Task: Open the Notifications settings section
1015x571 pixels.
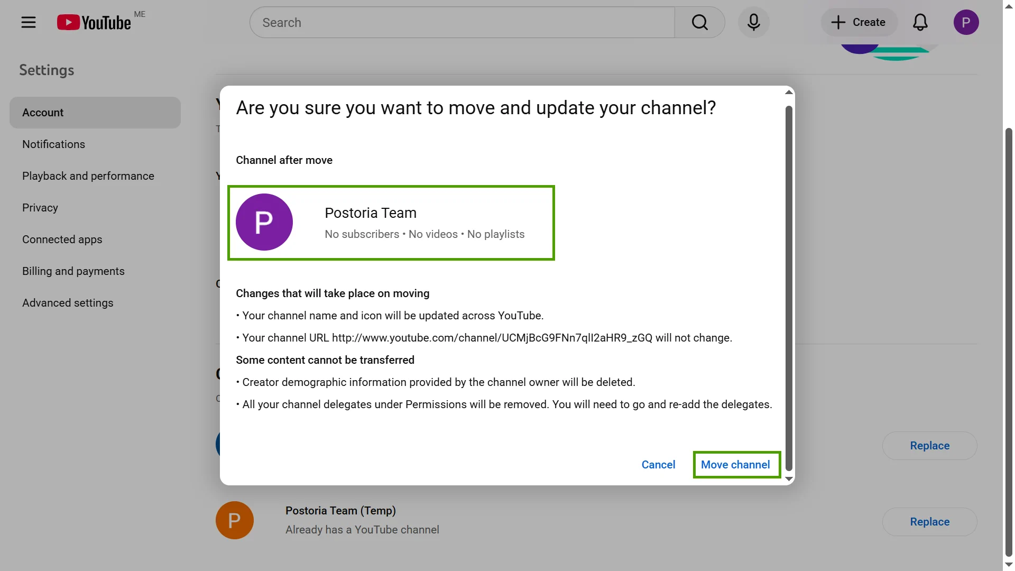Action: (53, 144)
